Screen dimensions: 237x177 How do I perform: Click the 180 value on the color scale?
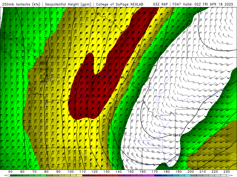166,172
